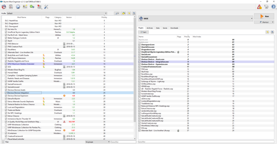Open the Nexus globe icon
This screenshot has width=277, height=144.
[18, 7]
